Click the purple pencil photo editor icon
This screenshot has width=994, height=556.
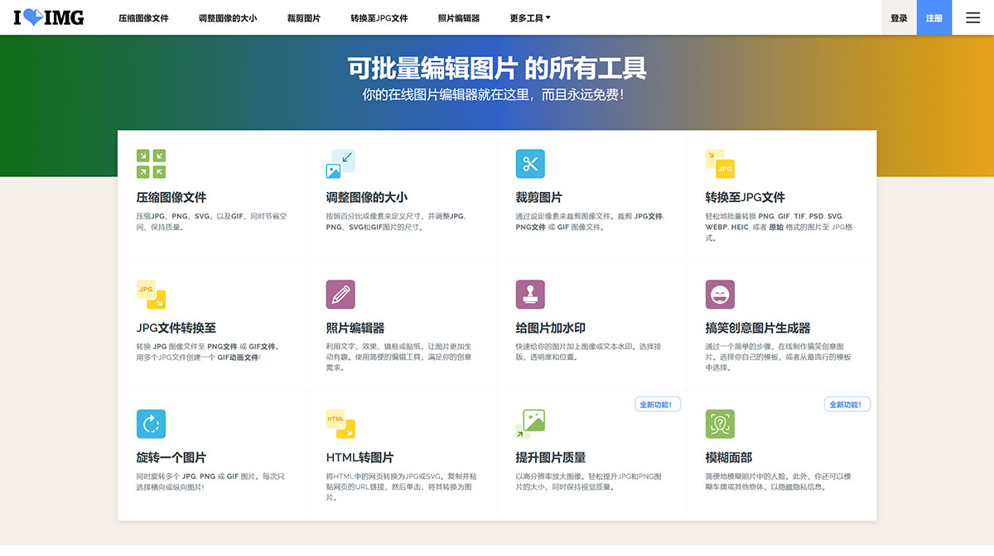tap(340, 293)
